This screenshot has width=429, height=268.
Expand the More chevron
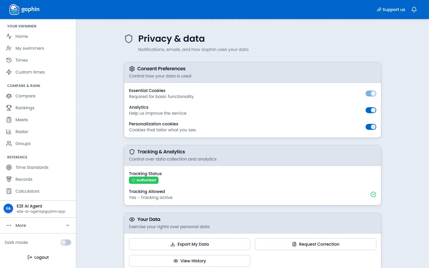pos(68,225)
